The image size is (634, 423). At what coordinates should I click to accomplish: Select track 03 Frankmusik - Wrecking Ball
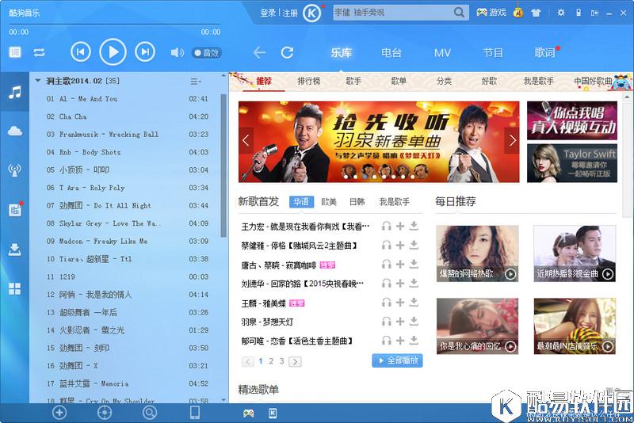click(128, 134)
